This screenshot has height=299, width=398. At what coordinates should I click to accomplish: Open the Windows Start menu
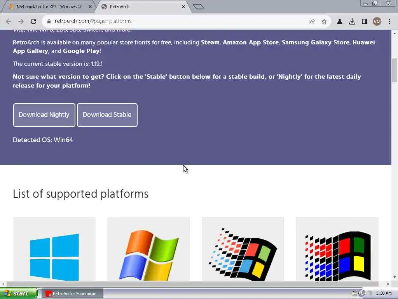18,294
